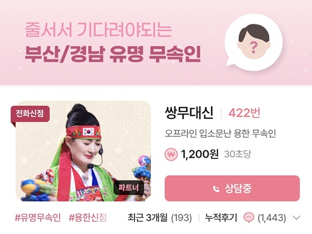This screenshot has height=234, width=312.
Task: Open the 쌍무대신 profile photo
Action: point(83,151)
